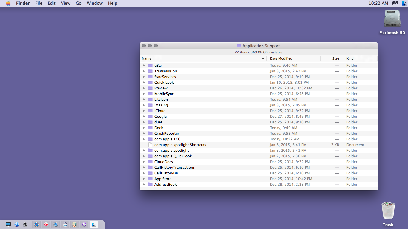Select the CallHistoryDB folder name
Viewport: 408px width, 229px height.
tap(166, 173)
